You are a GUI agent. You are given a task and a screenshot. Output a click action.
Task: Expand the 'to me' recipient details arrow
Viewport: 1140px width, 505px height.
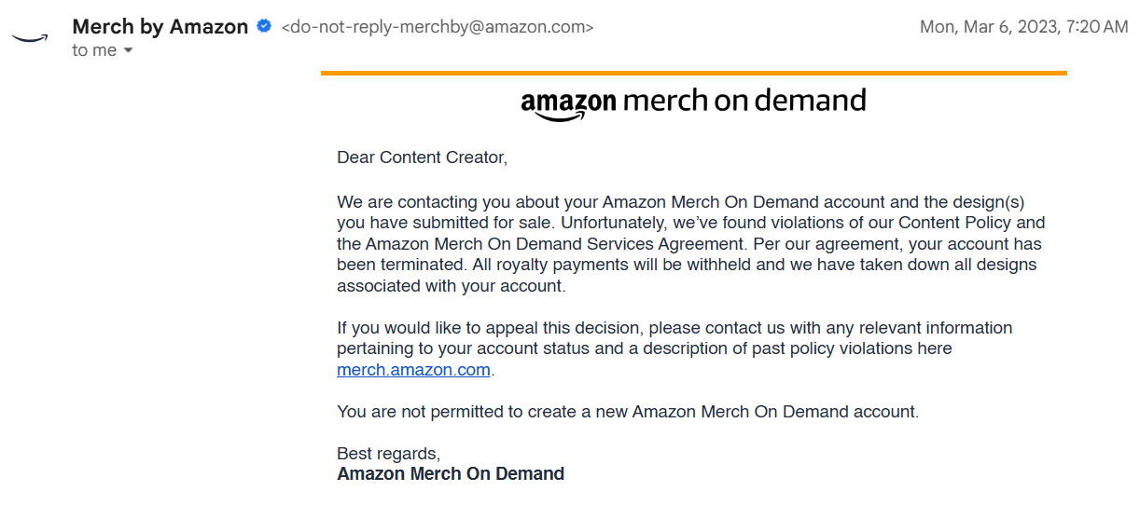click(128, 50)
